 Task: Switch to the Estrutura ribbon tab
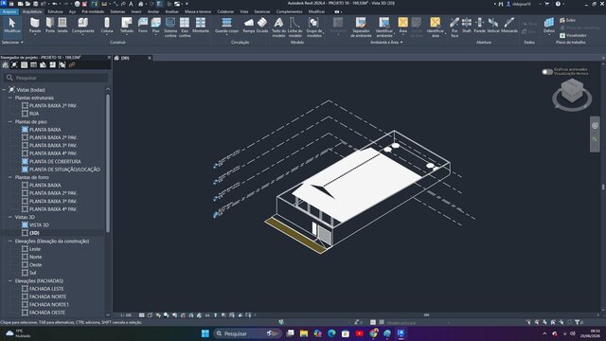(55, 11)
